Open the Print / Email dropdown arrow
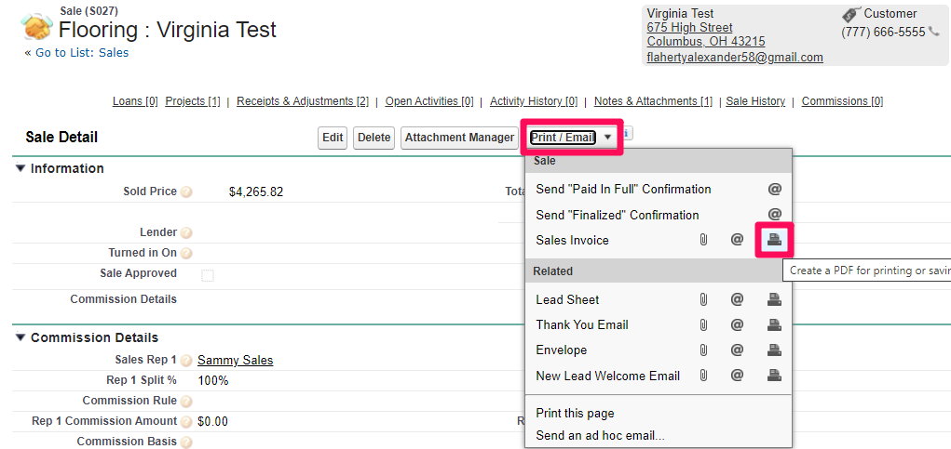951x449 pixels. coord(607,138)
